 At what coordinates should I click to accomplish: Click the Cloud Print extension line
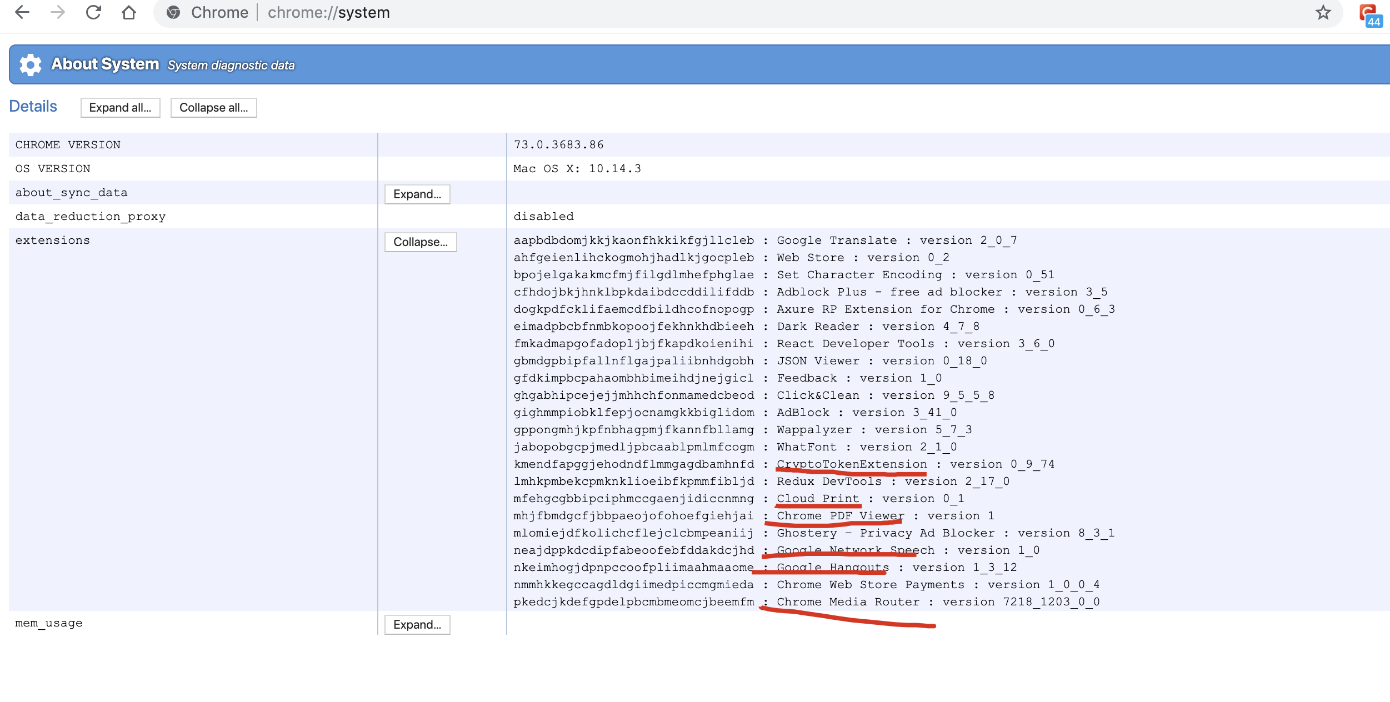[x=739, y=499]
